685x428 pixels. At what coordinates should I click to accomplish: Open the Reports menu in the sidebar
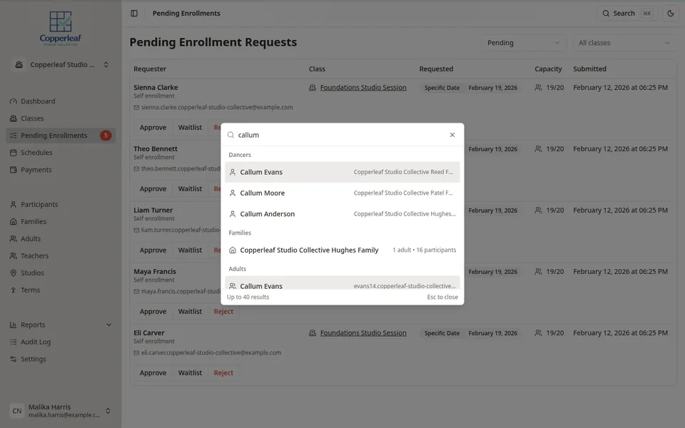(33, 325)
